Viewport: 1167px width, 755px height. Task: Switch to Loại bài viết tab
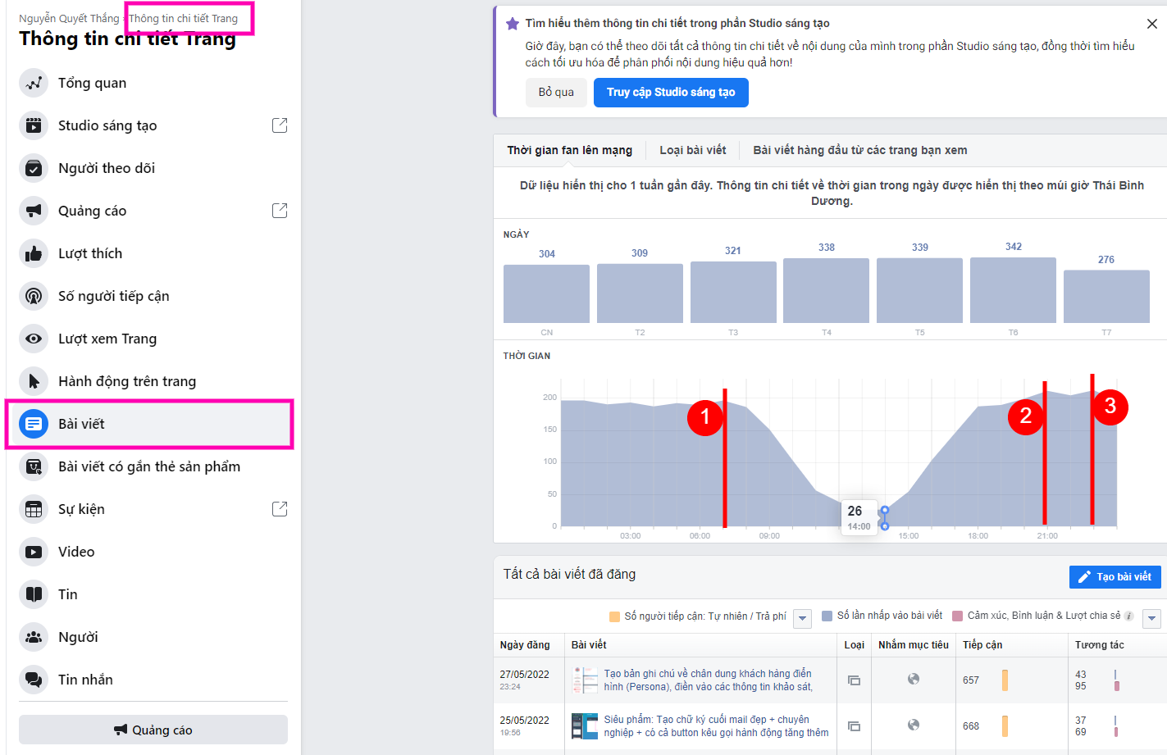click(x=693, y=150)
